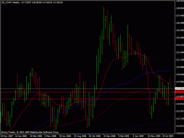Click the 114.815 price axis label
184x138 pixels.
(x=180, y=104)
